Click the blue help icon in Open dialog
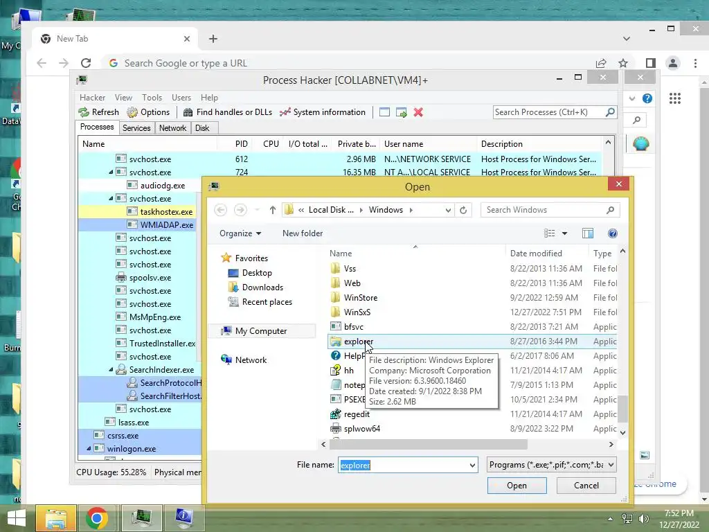 (612, 233)
